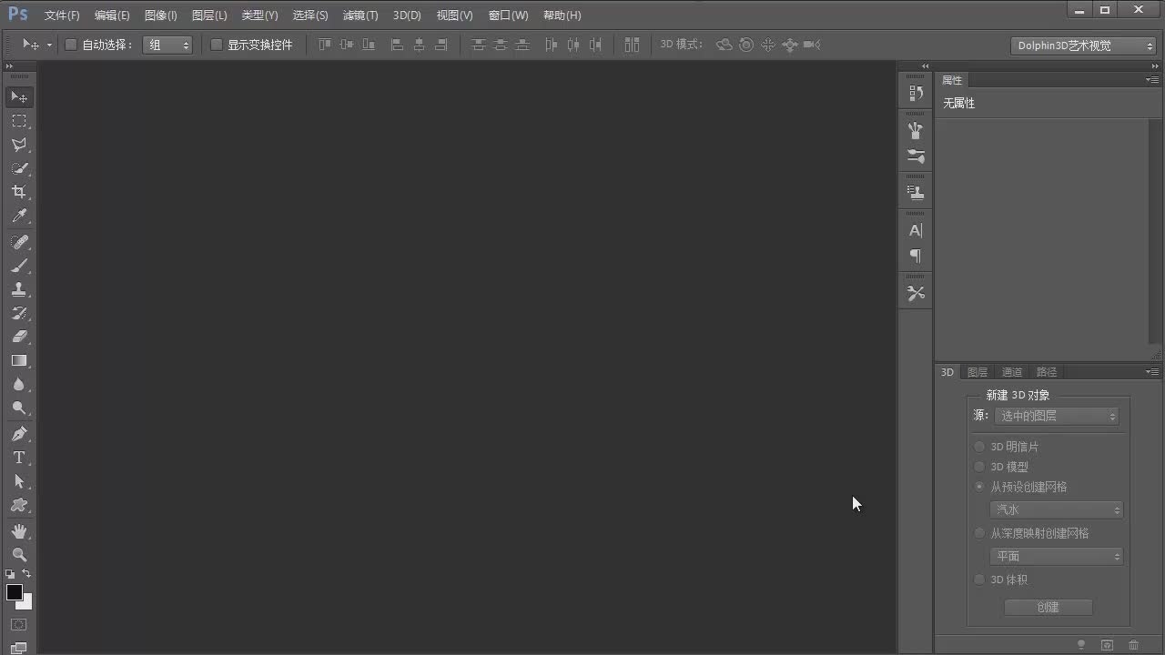This screenshot has width=1165, height=655.
Task: Select the Path Selection tool
Action: tap(19, 481)
